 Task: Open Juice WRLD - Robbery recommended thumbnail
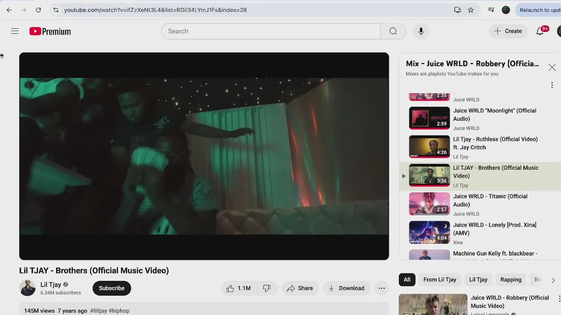[433, 304]
